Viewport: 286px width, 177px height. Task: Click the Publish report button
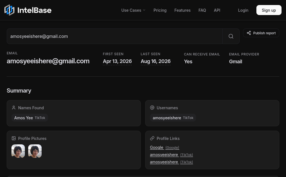(261, 33)
